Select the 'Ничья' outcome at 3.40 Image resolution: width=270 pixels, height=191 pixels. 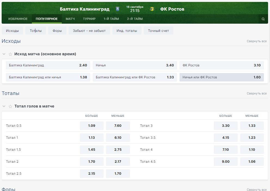click(135, 65)
